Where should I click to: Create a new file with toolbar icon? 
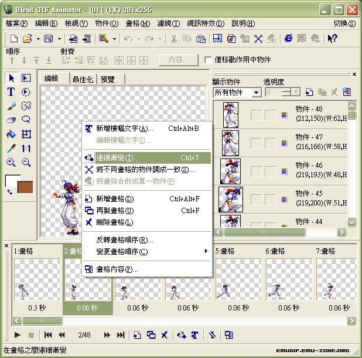[14, 38]
